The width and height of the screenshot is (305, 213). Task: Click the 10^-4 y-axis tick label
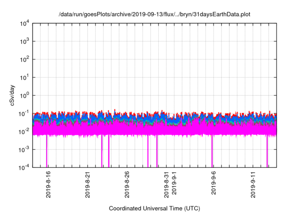24,167
